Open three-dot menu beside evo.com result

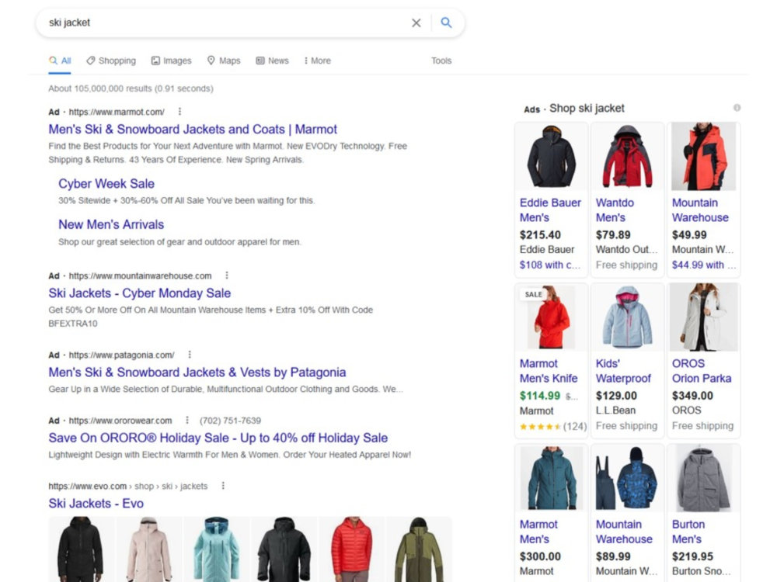click(x=223, y=486)
